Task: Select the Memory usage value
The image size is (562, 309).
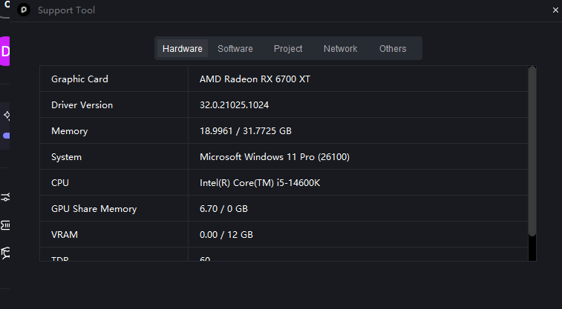Action: tap(245, 131)
